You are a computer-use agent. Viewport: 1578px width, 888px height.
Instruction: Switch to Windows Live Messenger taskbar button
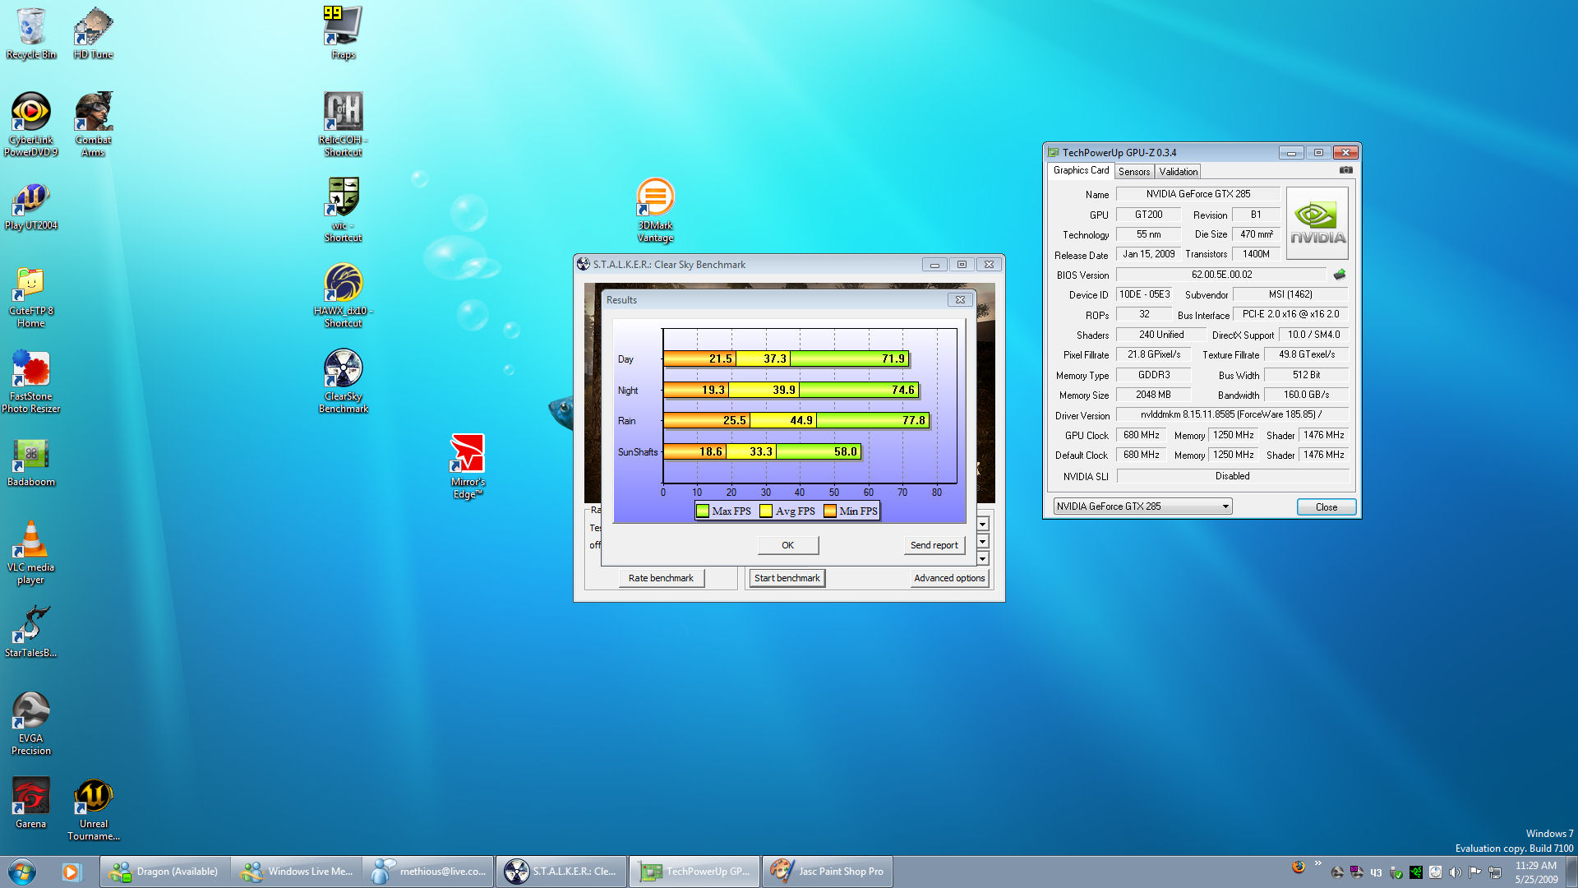[x=297, y=872]
